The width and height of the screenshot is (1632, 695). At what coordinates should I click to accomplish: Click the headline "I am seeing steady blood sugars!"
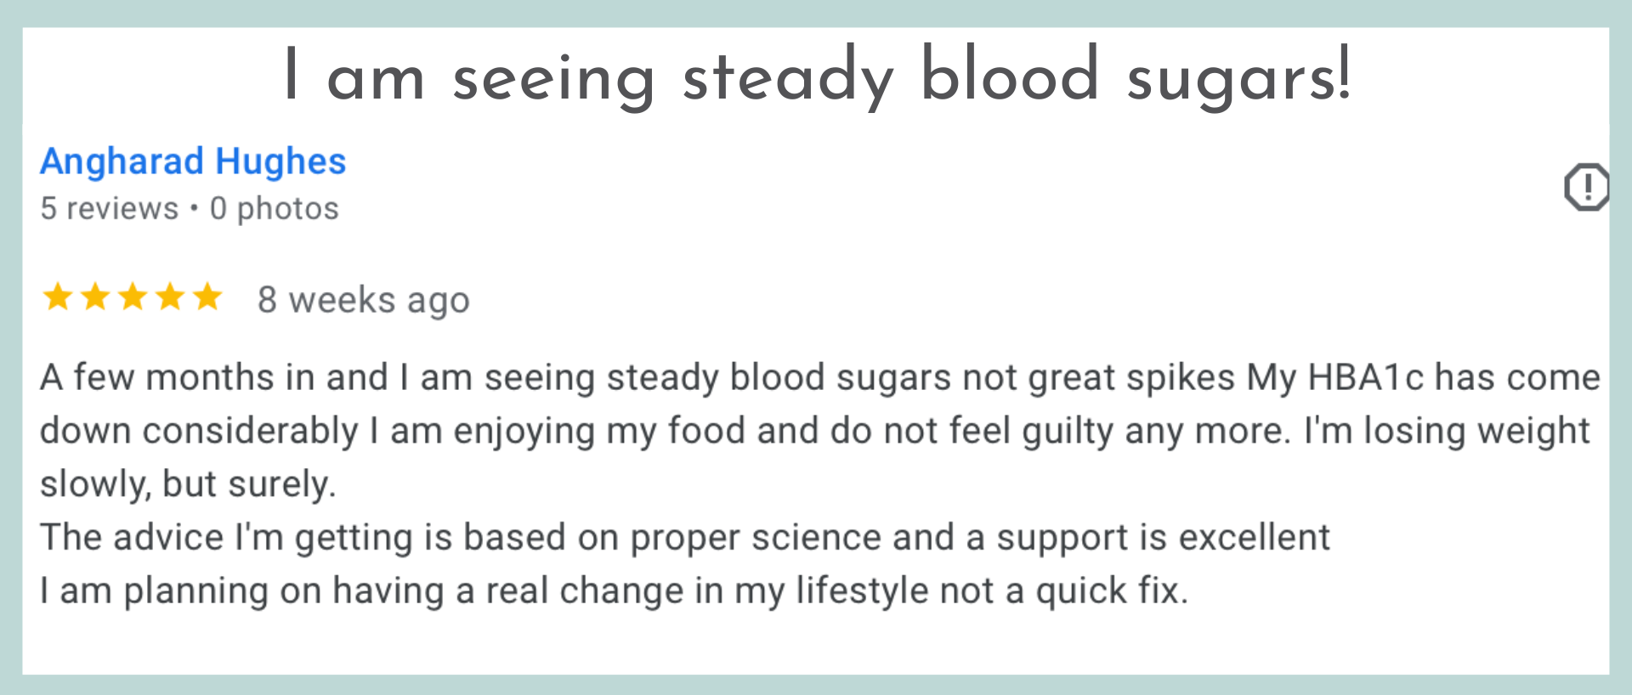pyautogui.click(x=816, y=76)
